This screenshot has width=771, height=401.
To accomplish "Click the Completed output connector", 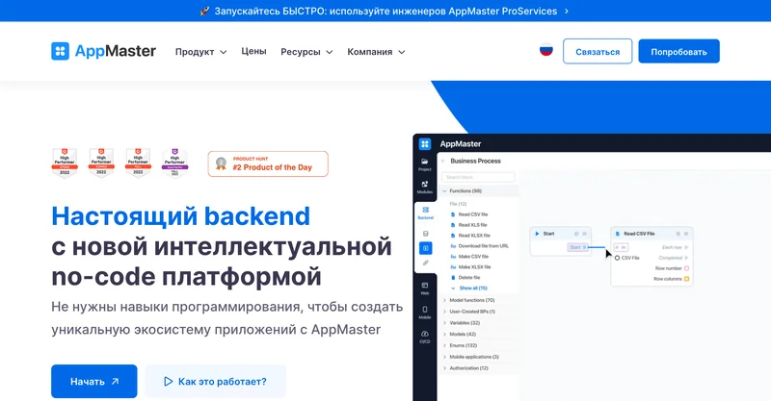I will [x=686, y=258].
